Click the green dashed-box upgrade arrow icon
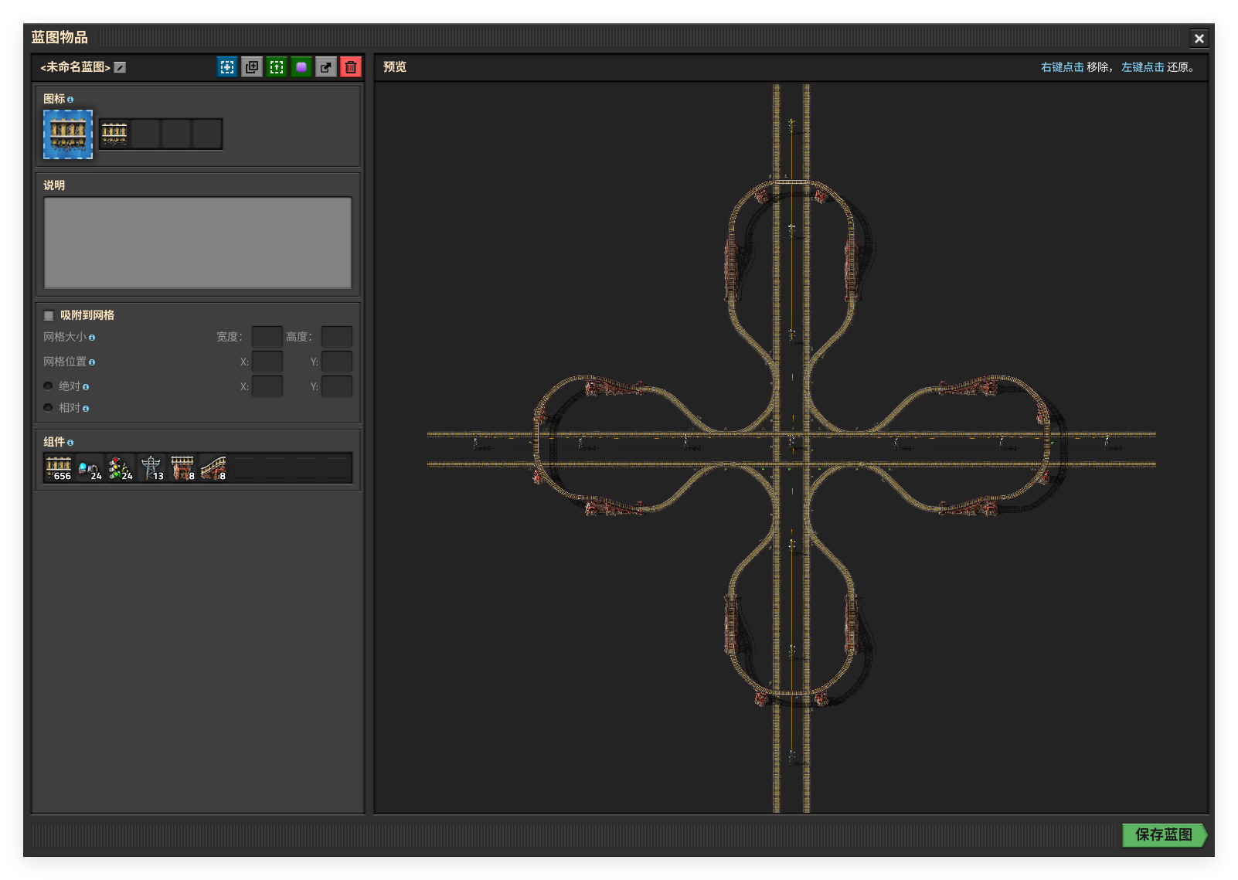1238x880 pixels. point(277,67)
